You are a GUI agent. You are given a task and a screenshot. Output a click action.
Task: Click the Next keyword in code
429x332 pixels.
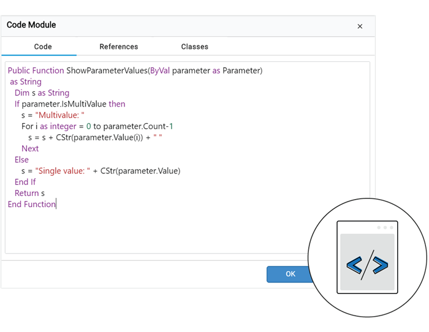tap(30, 148)
